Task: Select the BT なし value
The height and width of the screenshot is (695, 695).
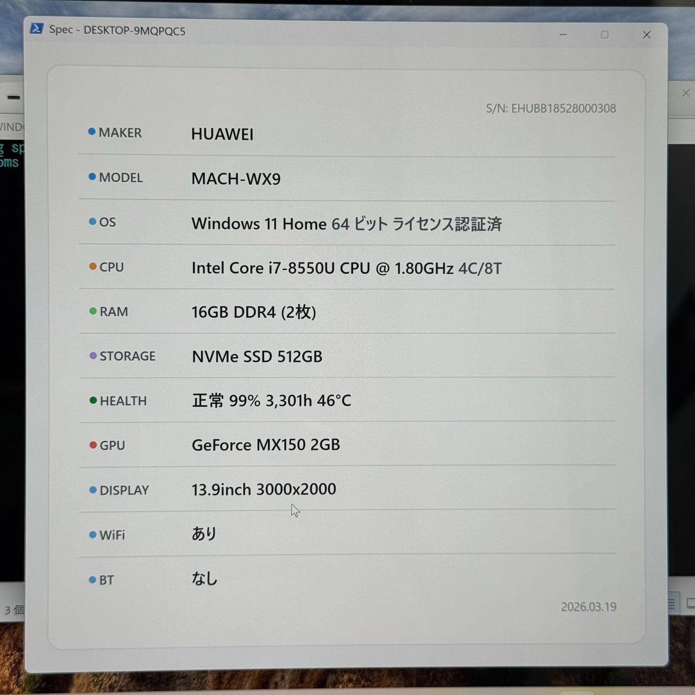Action: point(204,578)
